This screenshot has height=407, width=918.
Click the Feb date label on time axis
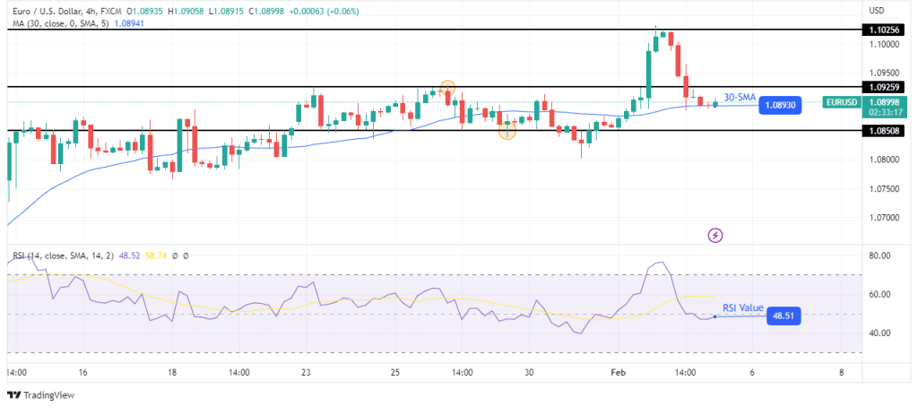[x=619, y=372]
